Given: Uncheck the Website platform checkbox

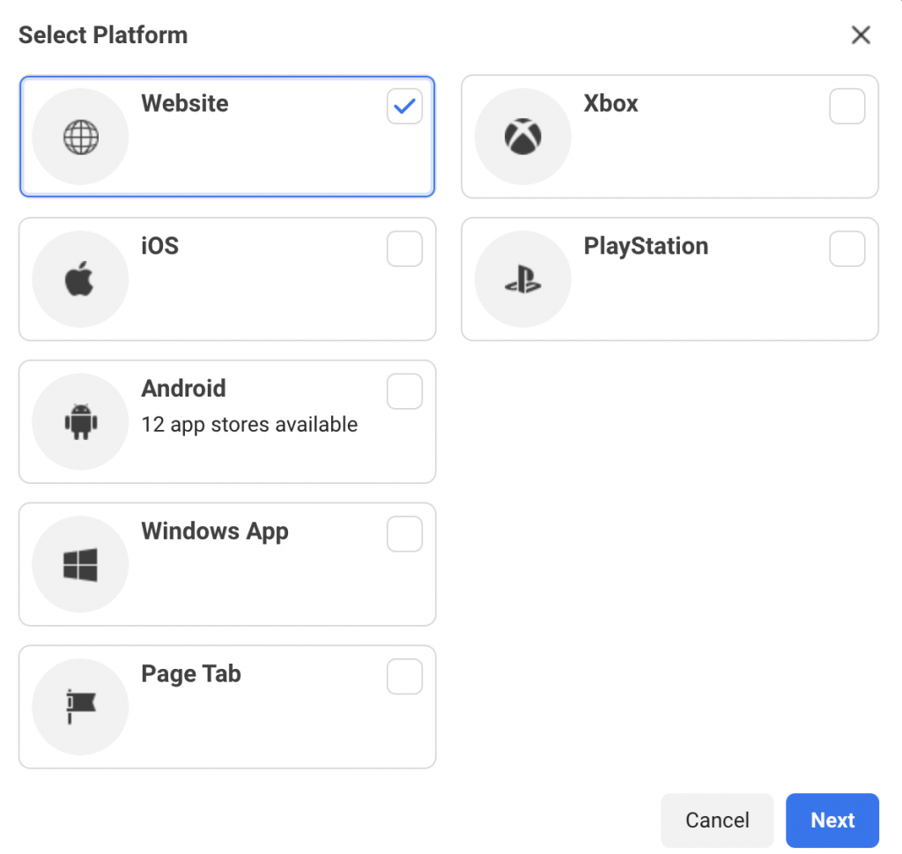Looking at the screenshot, I should 404,107.
